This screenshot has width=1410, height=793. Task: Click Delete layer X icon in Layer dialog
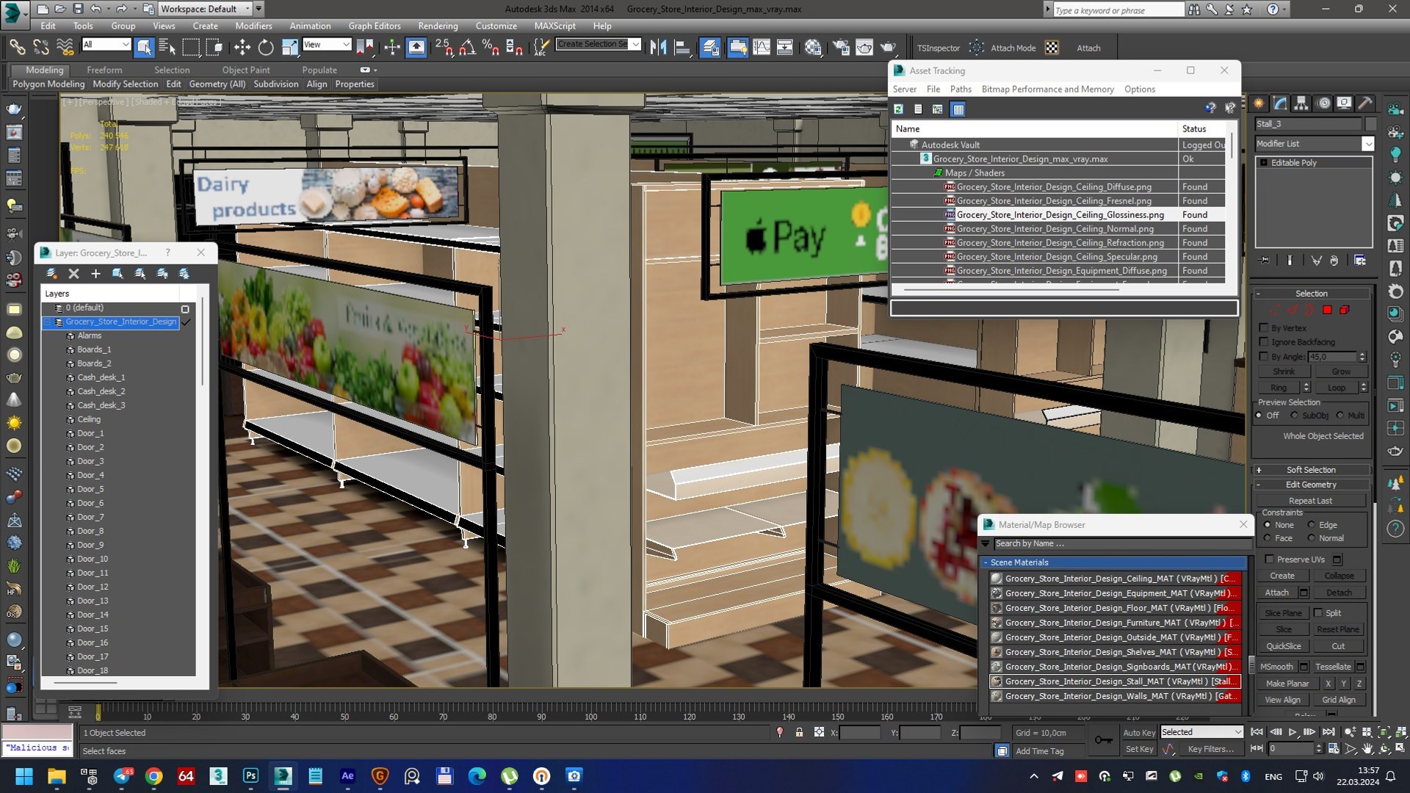73,274
